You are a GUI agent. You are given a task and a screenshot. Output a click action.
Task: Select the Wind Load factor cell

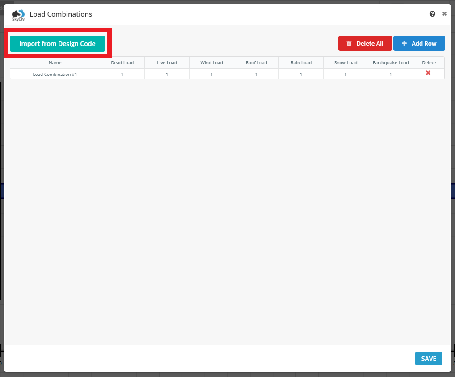[x=211, y=74]
